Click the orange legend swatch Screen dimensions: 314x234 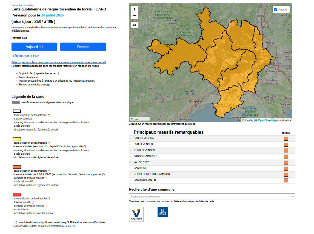click(17, 167)
